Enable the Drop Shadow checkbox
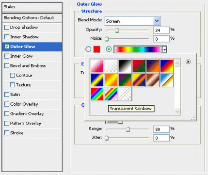Viewport: 208px width, 175px height. [x=7, y=27]
